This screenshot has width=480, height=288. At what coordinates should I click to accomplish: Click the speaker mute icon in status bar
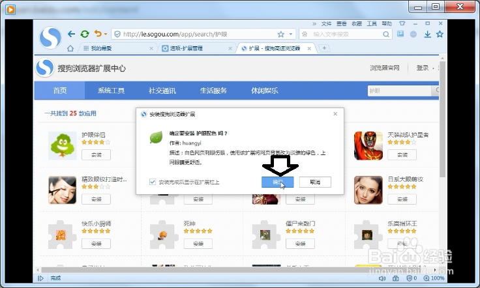[382, 278]
